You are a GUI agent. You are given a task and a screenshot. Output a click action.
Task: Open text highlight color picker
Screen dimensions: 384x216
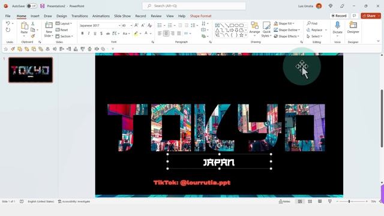coord(140,34)
